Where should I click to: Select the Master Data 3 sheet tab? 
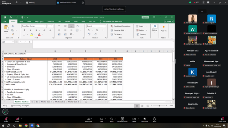pyautogui.click(x=73, y=102)
